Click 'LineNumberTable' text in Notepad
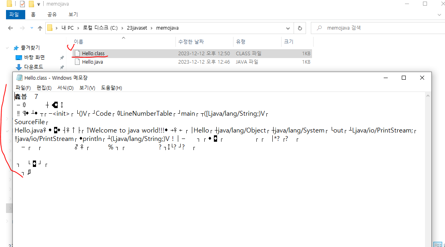The image size is (445, 247). (146, 114)
